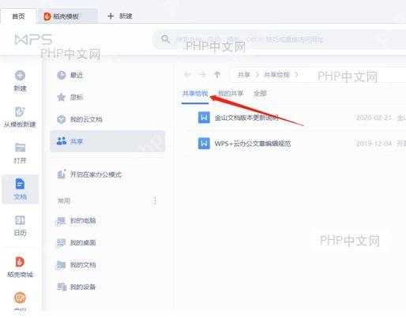
Task: Click the date 2019-12-04
Action: [x=374, y=144]
